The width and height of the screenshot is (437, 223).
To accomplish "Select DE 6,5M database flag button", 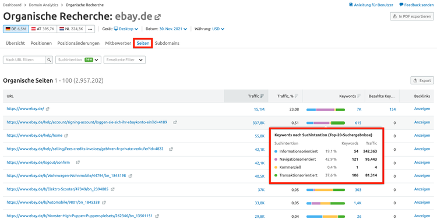I will click(x=16, y=29).
